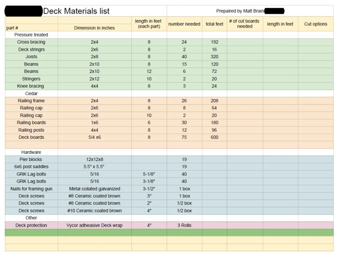Select the number needed value "15"
339x262 pixels.
[x=184, y=64]
